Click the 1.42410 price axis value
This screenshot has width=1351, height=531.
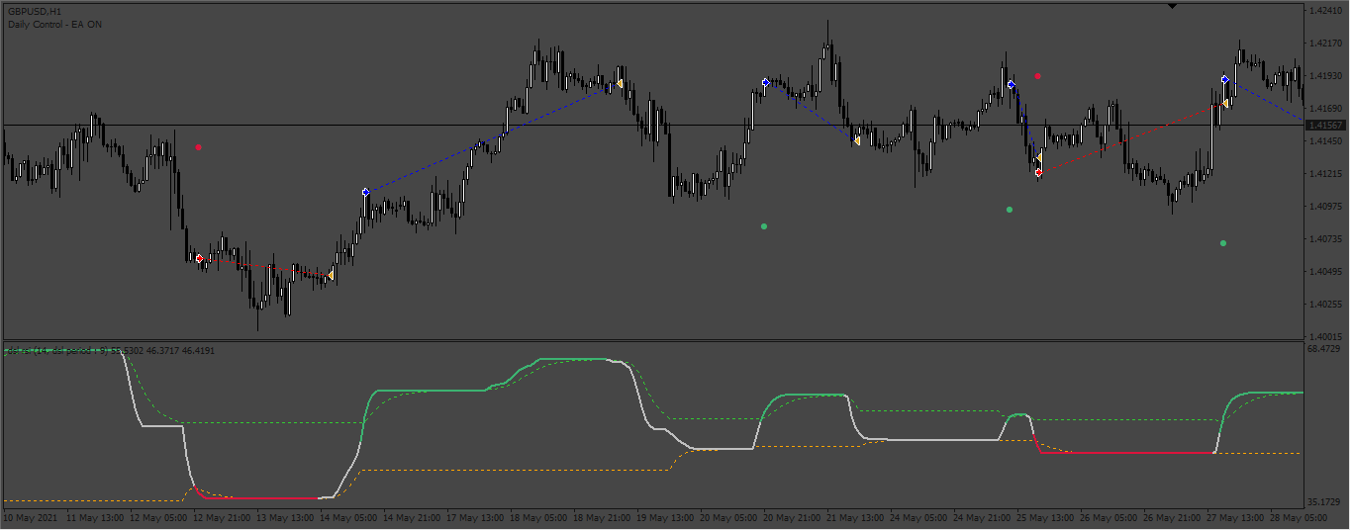point(1325,11)
